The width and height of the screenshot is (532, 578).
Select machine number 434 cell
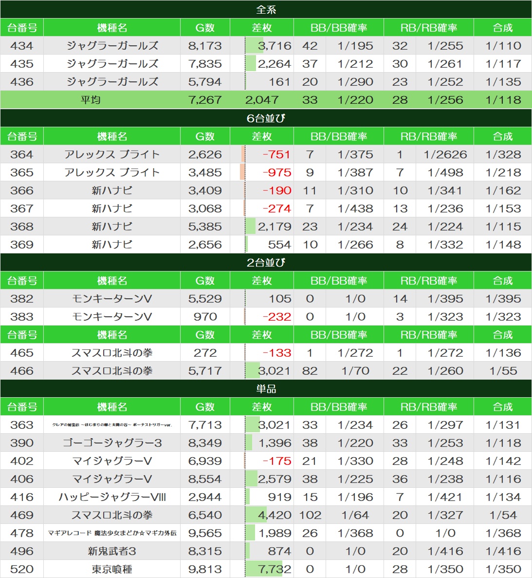coord(22,46)
